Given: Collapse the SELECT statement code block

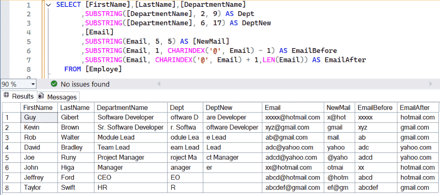Looking at the screenshot, I should pos(48,5).
